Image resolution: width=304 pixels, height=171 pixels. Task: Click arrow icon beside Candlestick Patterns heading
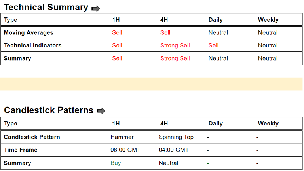tap(101, 111)
